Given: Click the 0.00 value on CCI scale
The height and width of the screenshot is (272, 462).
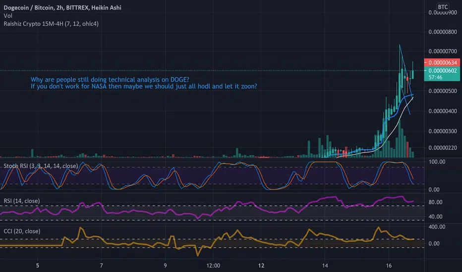Looking at the screenshot, I should click(434, 243).
